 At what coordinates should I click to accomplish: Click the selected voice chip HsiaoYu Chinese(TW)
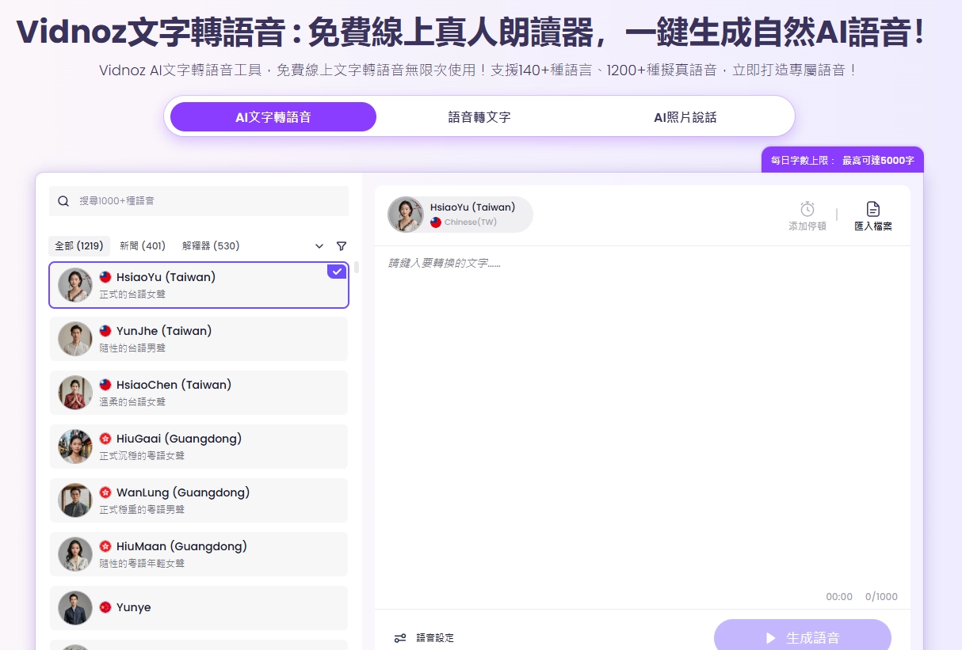460,215
